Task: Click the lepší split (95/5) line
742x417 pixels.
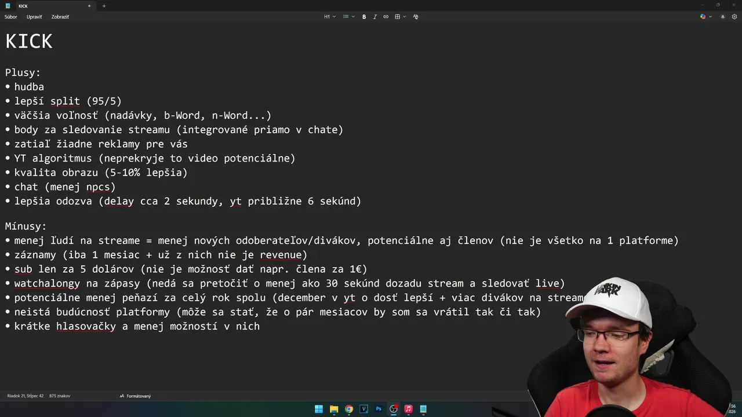Action: (68, 101)
